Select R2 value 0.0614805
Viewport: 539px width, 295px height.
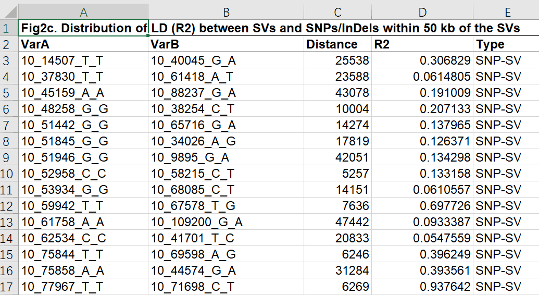pyautogui.click(x=422, y=77)
